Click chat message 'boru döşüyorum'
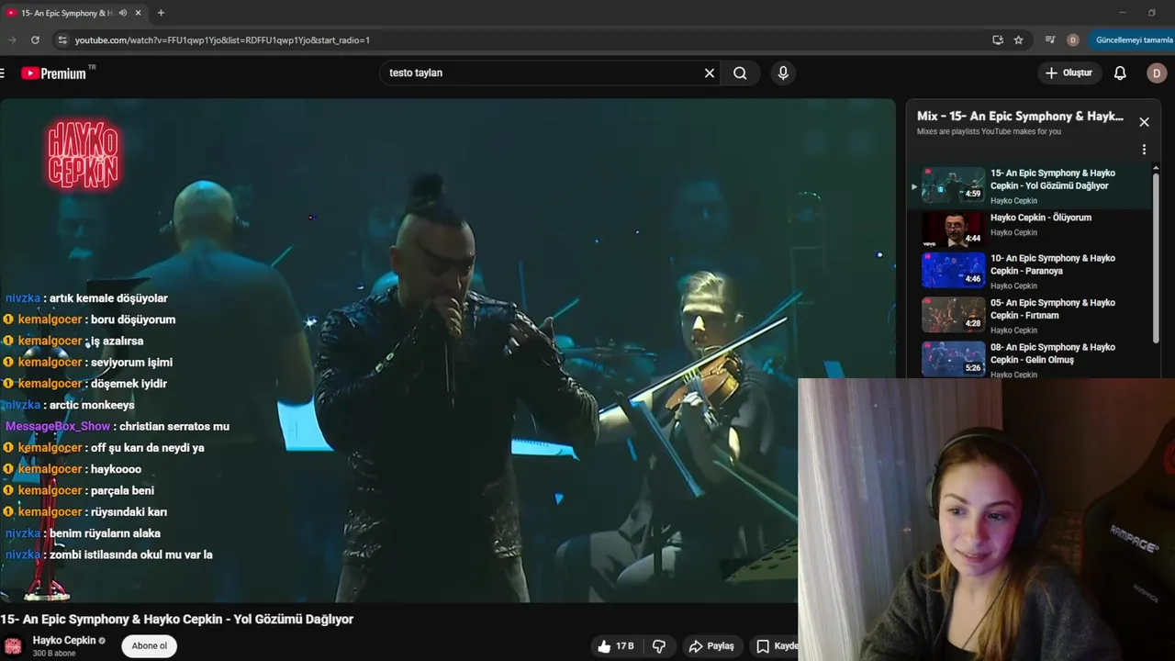The image size is (1175, 661). pyautogui.click(x=133, y=319)
